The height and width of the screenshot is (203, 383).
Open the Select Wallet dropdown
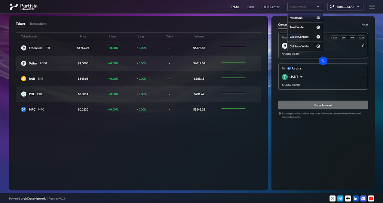[x=305, y=7]
